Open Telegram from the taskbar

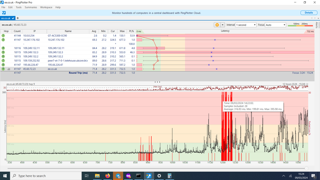click(x=118, y=176)
